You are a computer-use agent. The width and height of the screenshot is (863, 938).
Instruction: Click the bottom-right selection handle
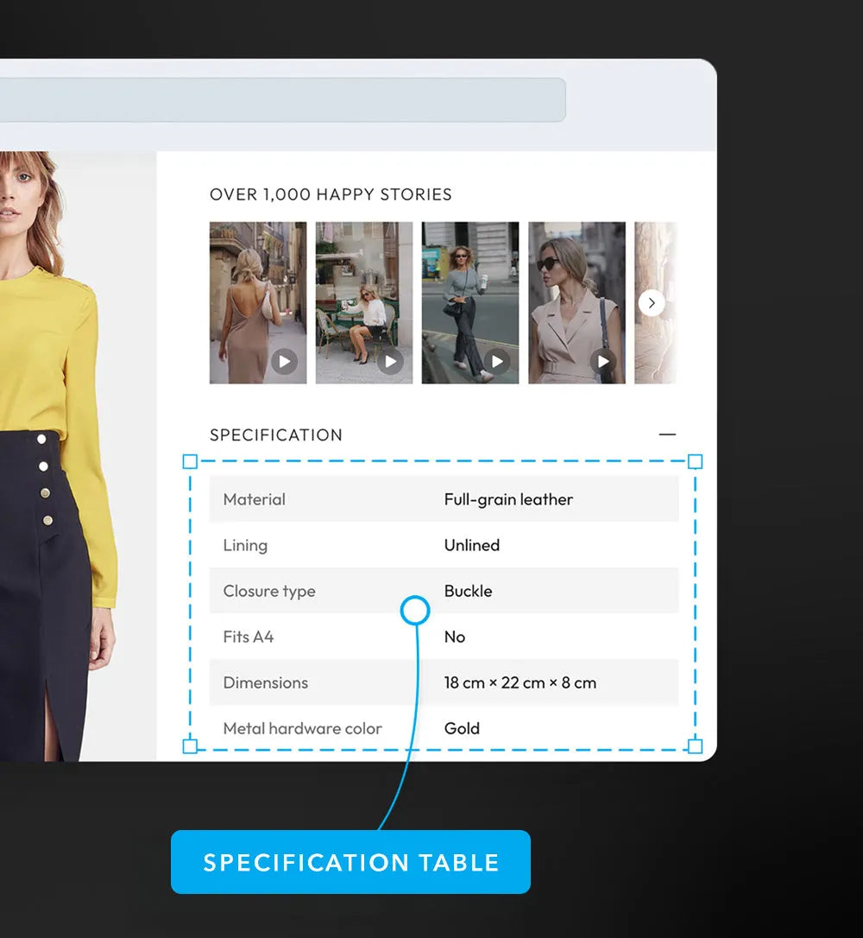click(x=695, y=746)
